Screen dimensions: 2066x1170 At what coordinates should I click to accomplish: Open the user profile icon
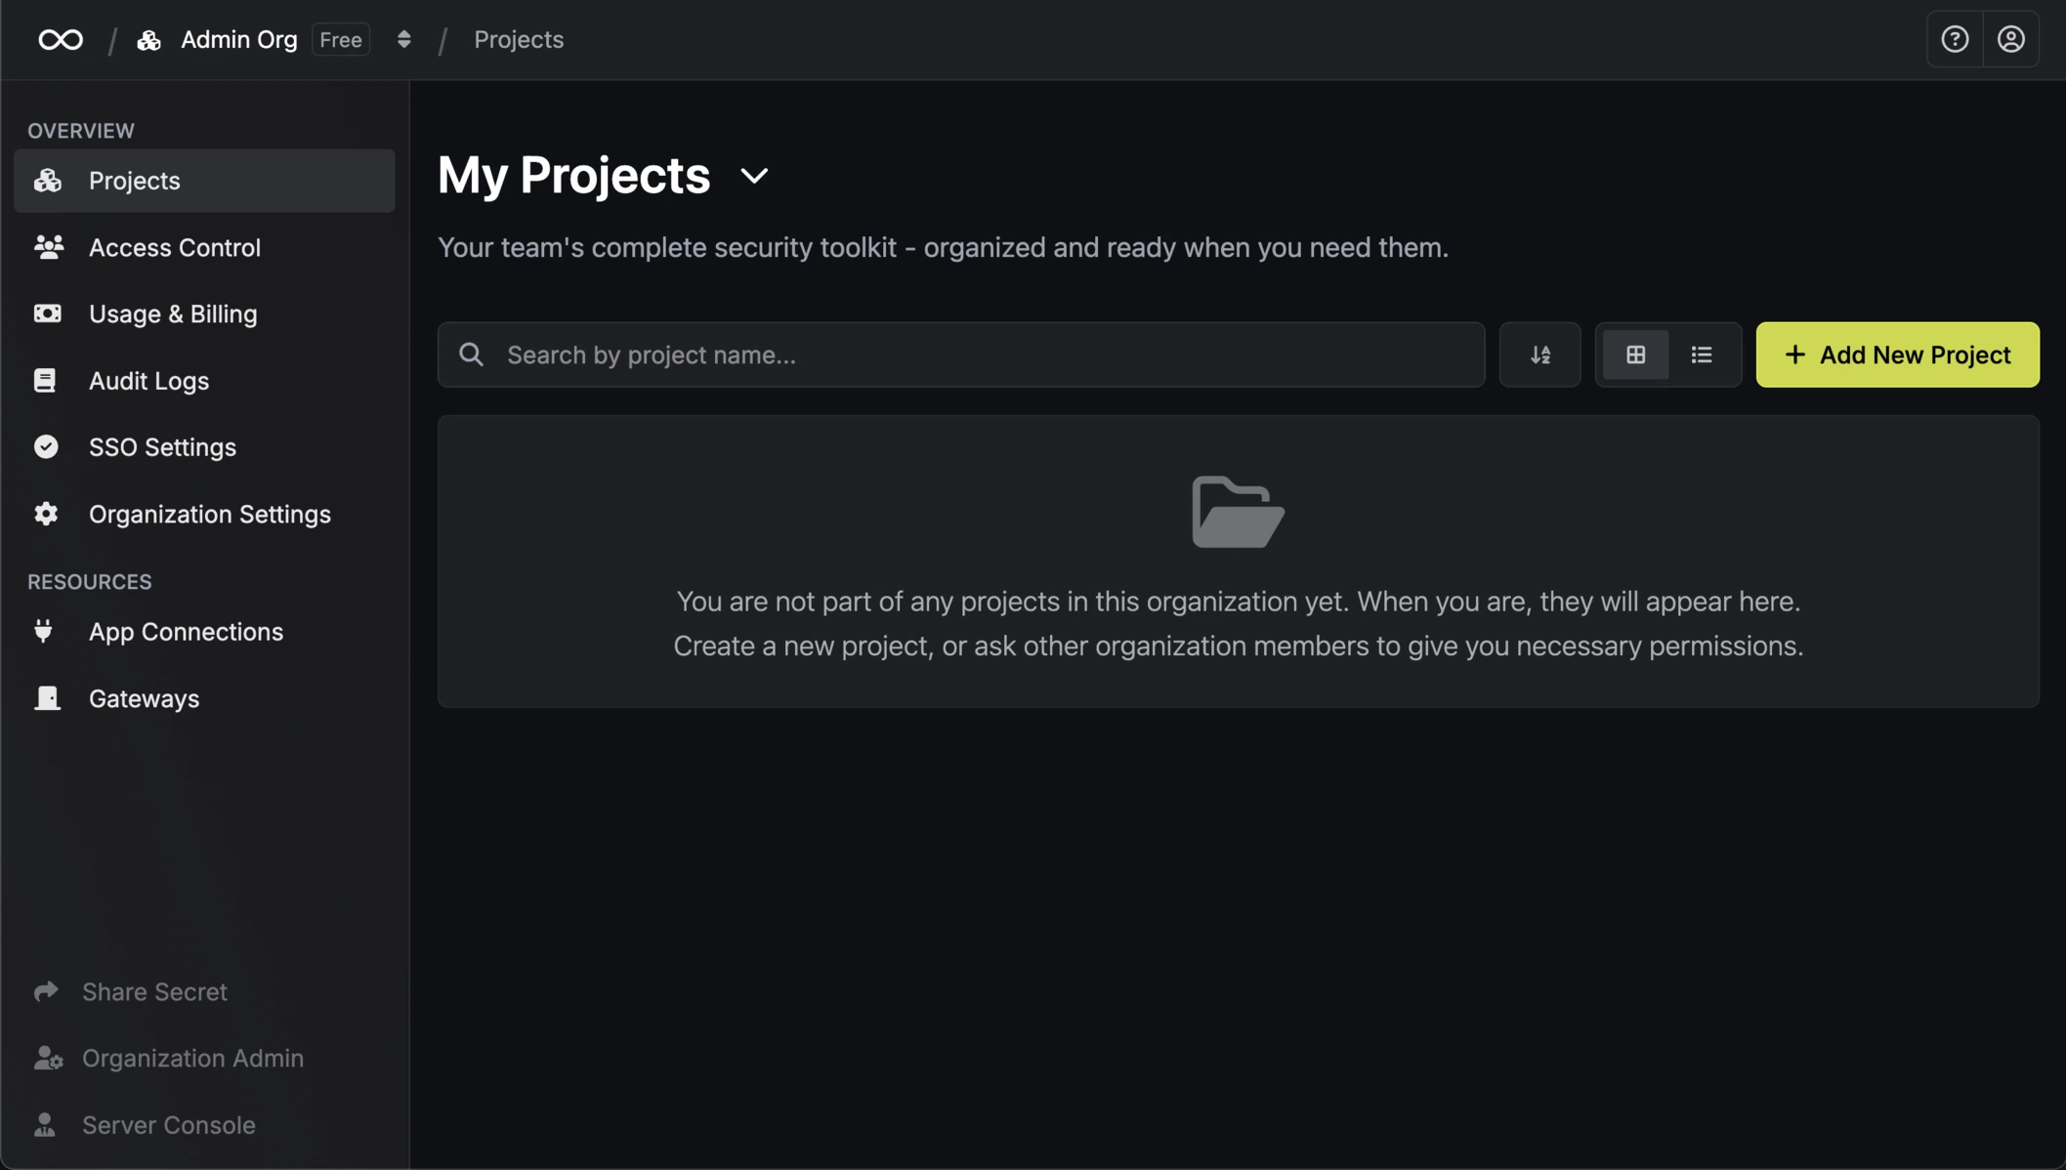[2010, 40]
